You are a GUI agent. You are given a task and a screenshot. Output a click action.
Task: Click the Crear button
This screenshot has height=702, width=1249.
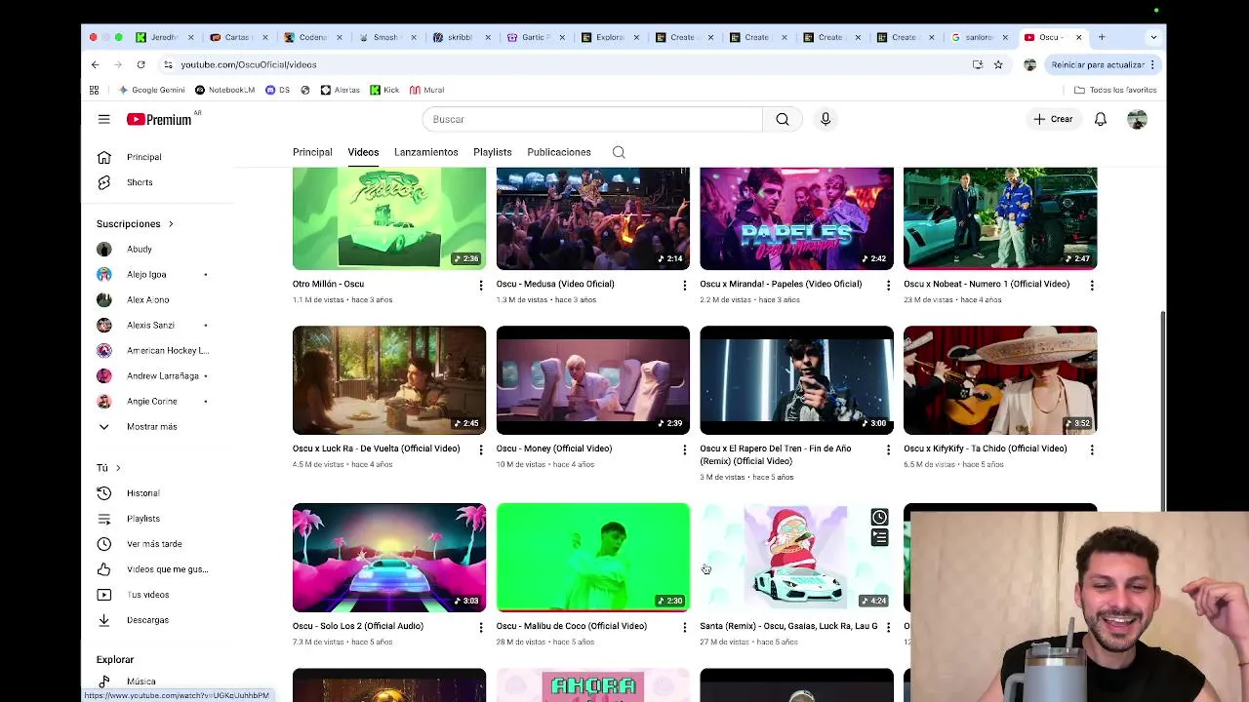point(1054,119)
